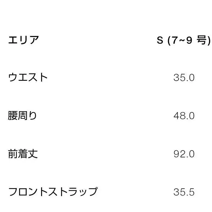The image size is (212, 212).
Task: Tap the hip circumference value 48.0
Action: [x=184, y=116]
